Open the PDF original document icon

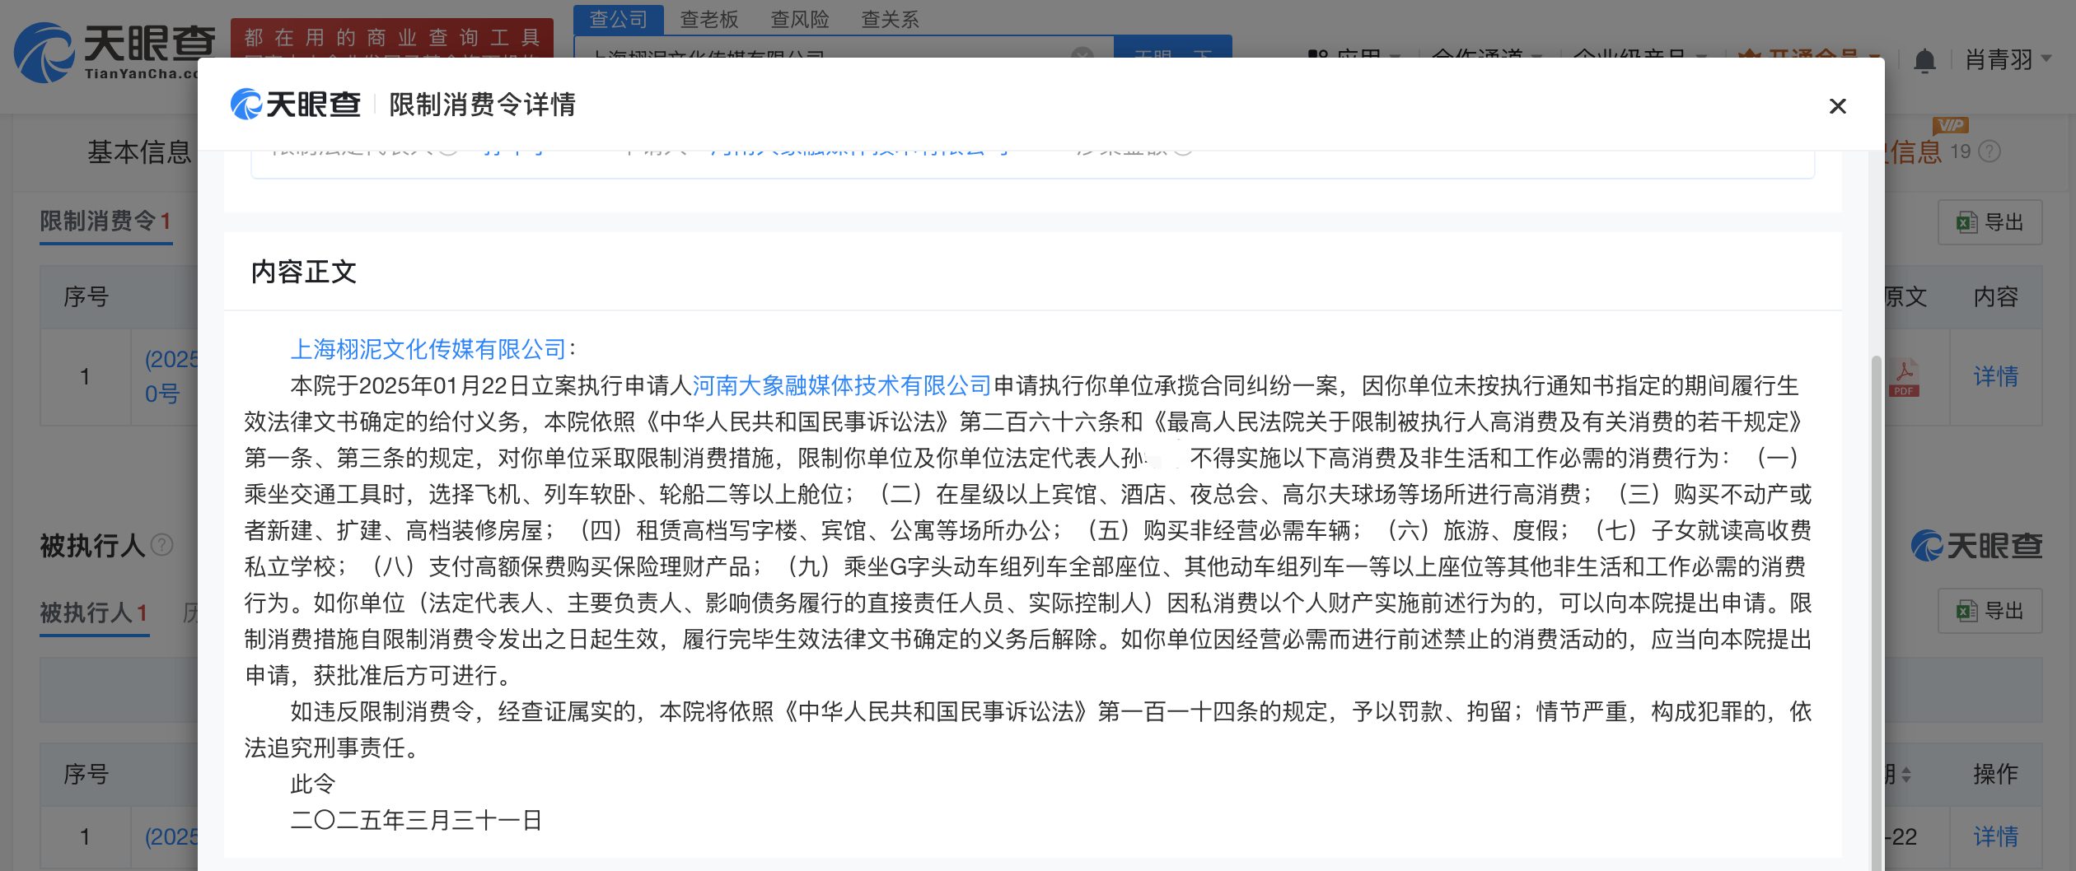(1904, 378)
